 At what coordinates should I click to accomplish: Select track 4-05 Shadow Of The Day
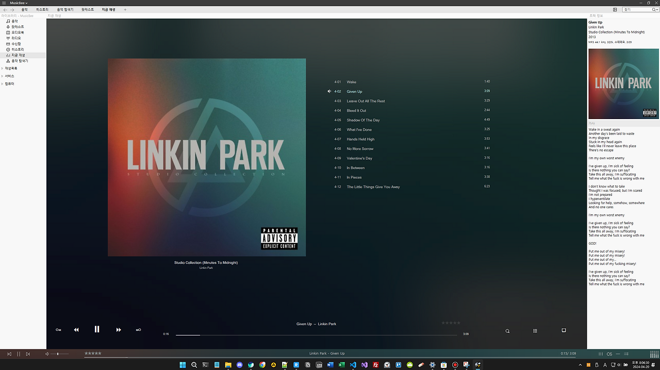click(411, 120)
